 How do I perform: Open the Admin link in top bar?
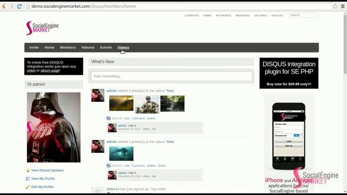click(x=207, y=16)
